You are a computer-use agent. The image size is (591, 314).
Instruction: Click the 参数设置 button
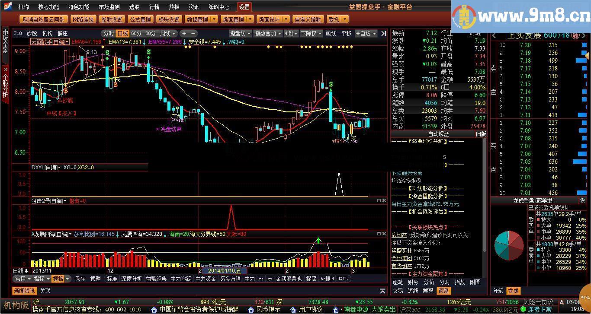(x=112, y=19)
